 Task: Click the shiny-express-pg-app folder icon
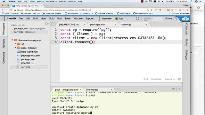point(16,40)
